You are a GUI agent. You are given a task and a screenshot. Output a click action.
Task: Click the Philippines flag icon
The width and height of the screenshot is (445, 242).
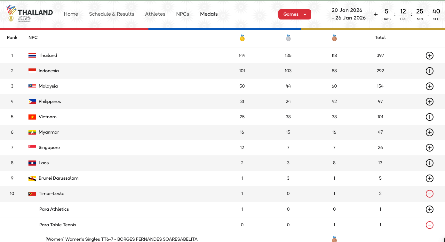(x=32, y=102)
